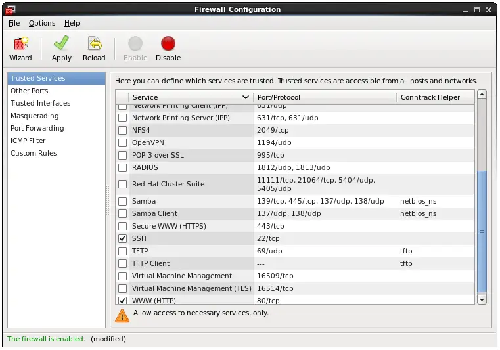
Task: Open the File menu
Action: coord(14,23)
